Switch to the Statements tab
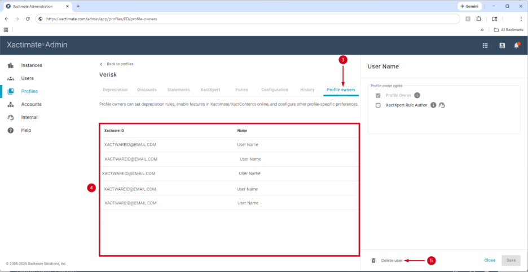Image resolution: width=528 pixels, height=272 pixels. pos(178,90)
